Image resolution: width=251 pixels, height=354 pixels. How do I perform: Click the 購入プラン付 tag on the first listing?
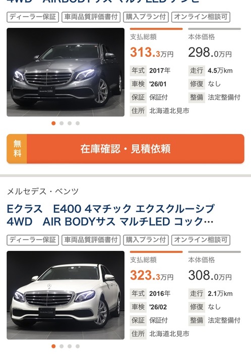click(146, 17)
